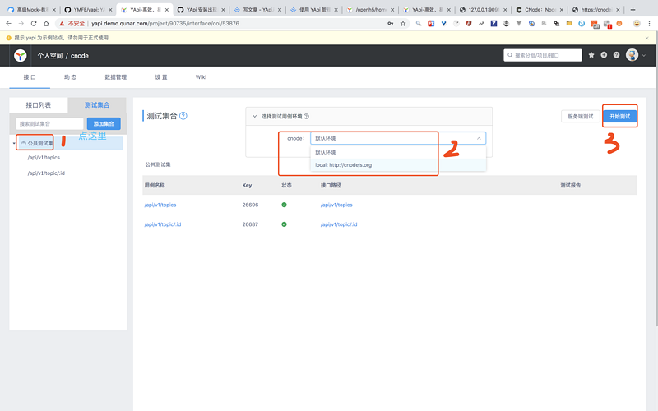The image size is (658, 411).
Task: Click the search box for groups/projects/interfaces
Action: tap(543, 55)
